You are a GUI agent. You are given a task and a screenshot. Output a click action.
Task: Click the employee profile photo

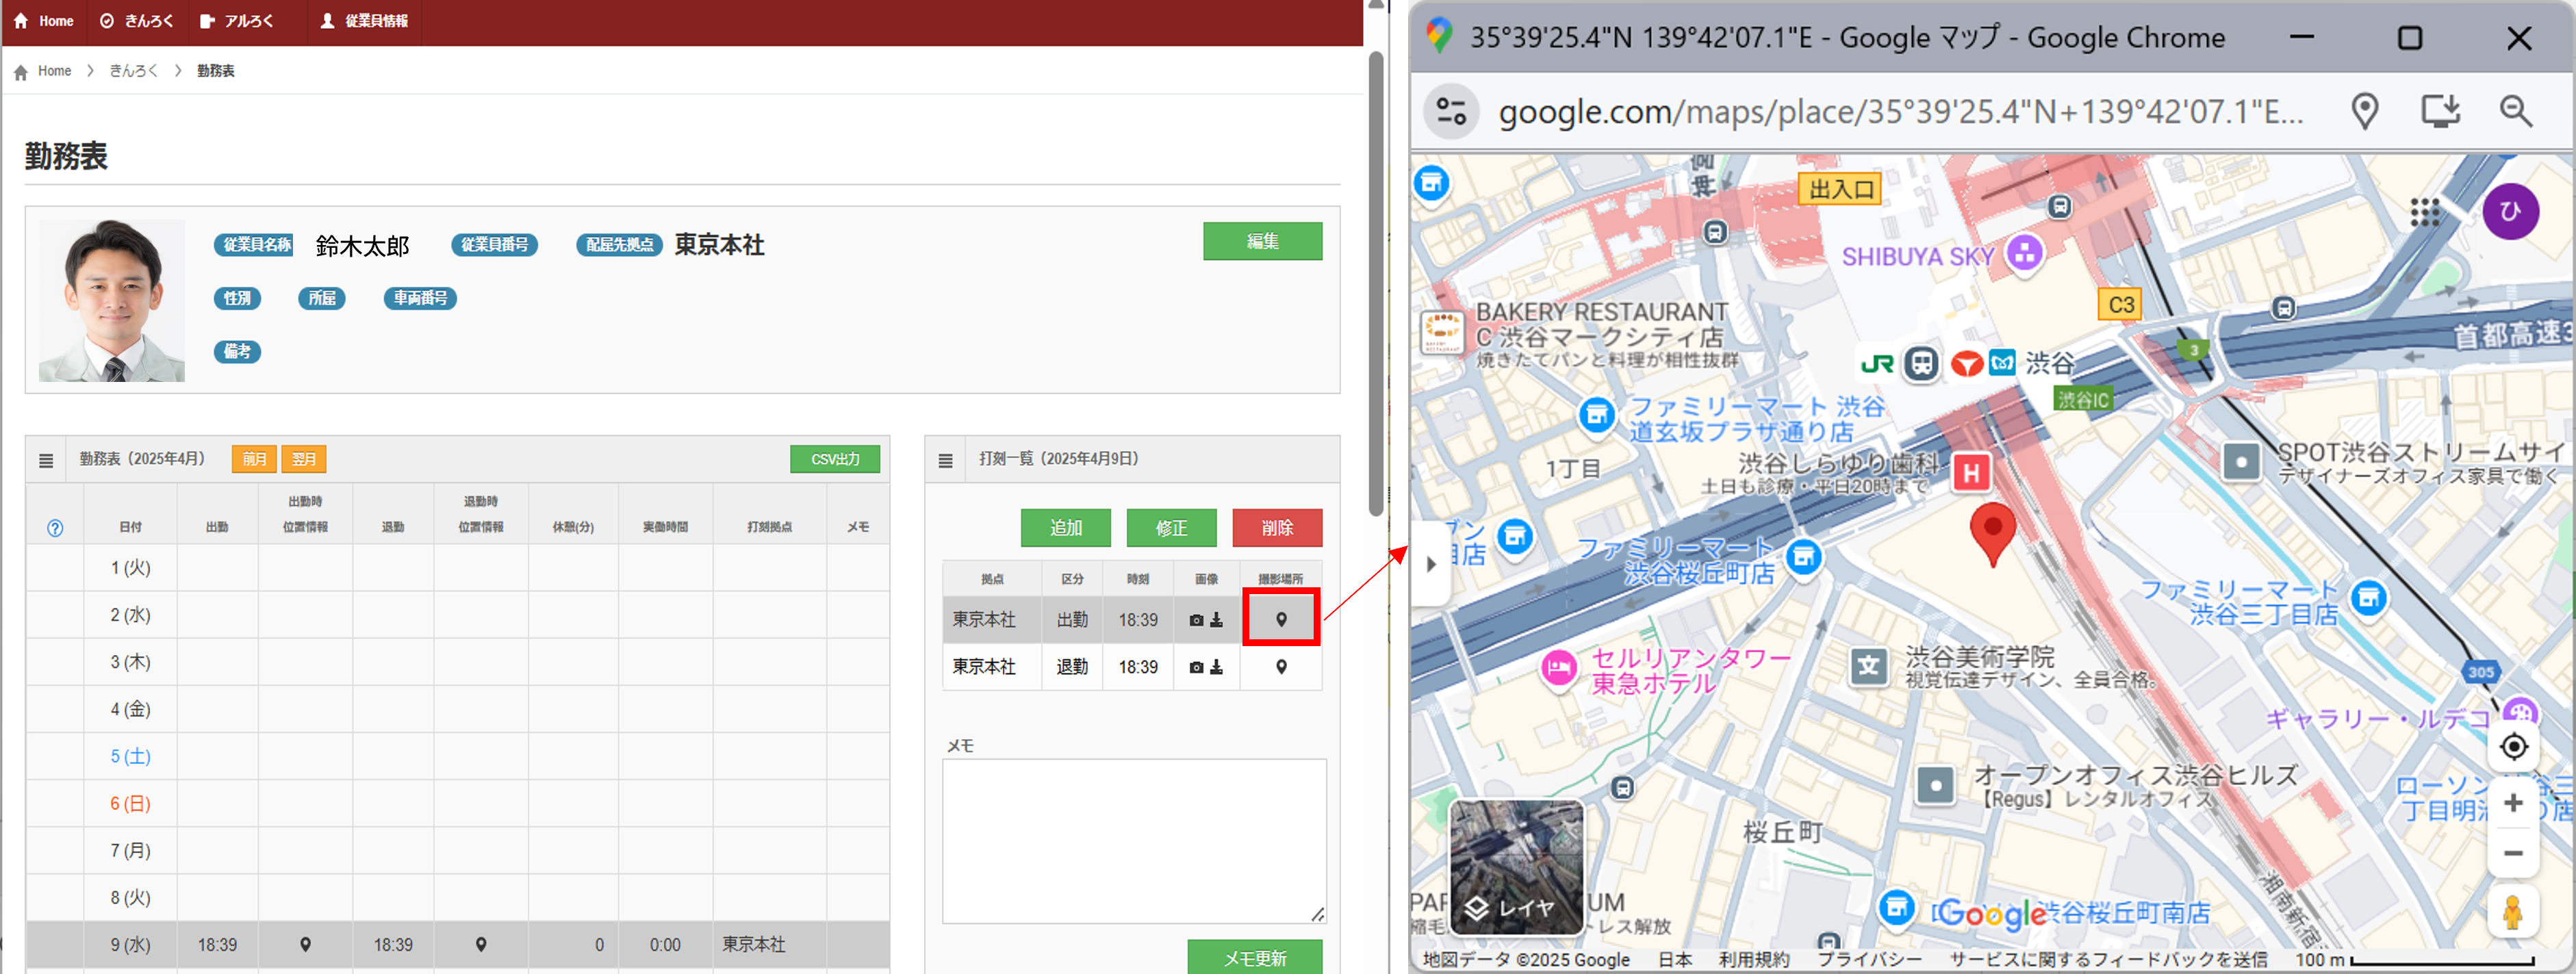pos(111,301)
